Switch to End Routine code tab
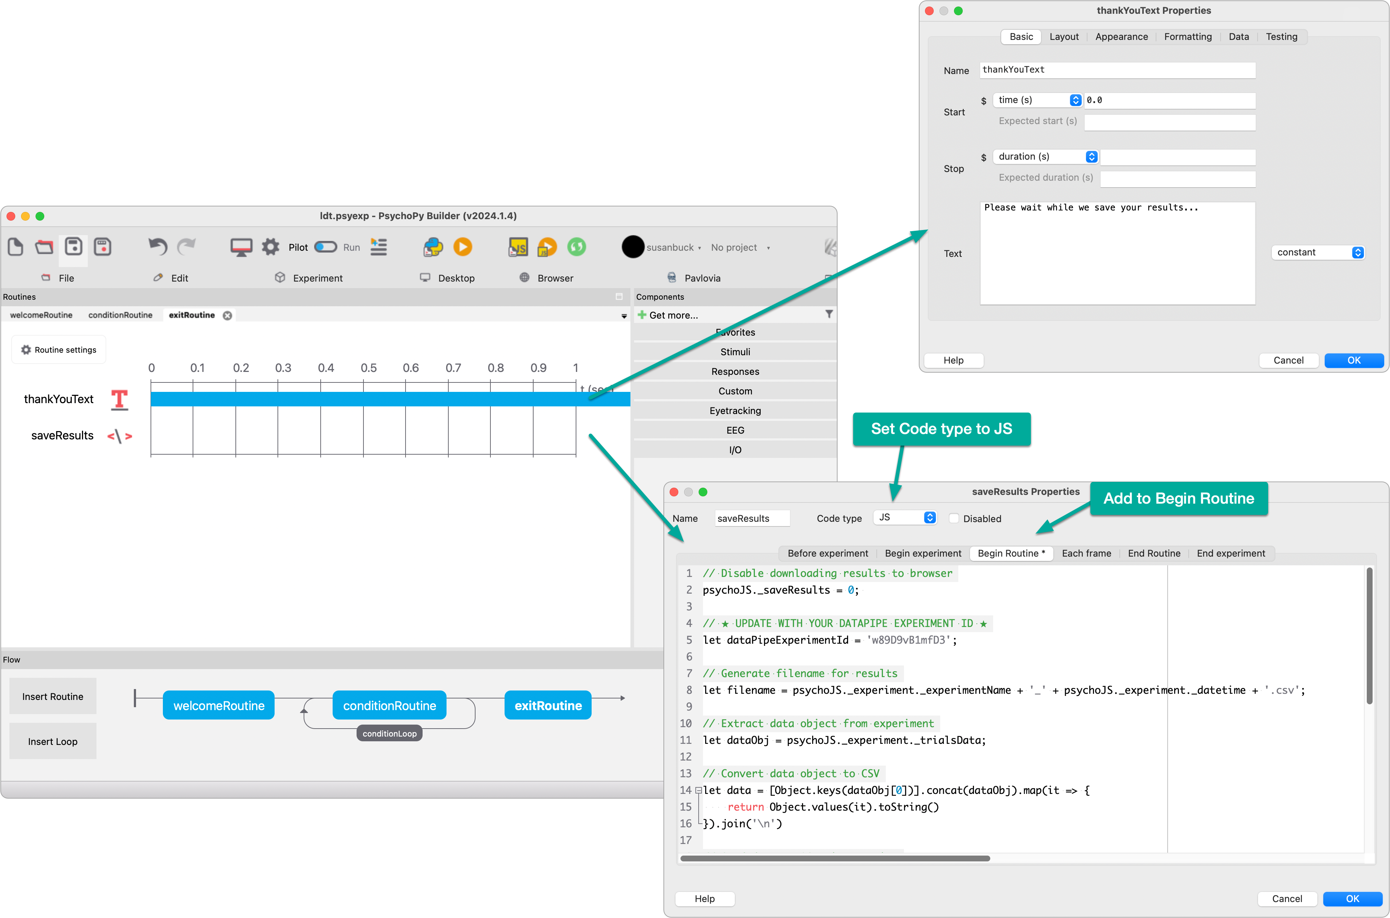Viewport: 1390px width, 918px height. click(x=1153, y=554)
